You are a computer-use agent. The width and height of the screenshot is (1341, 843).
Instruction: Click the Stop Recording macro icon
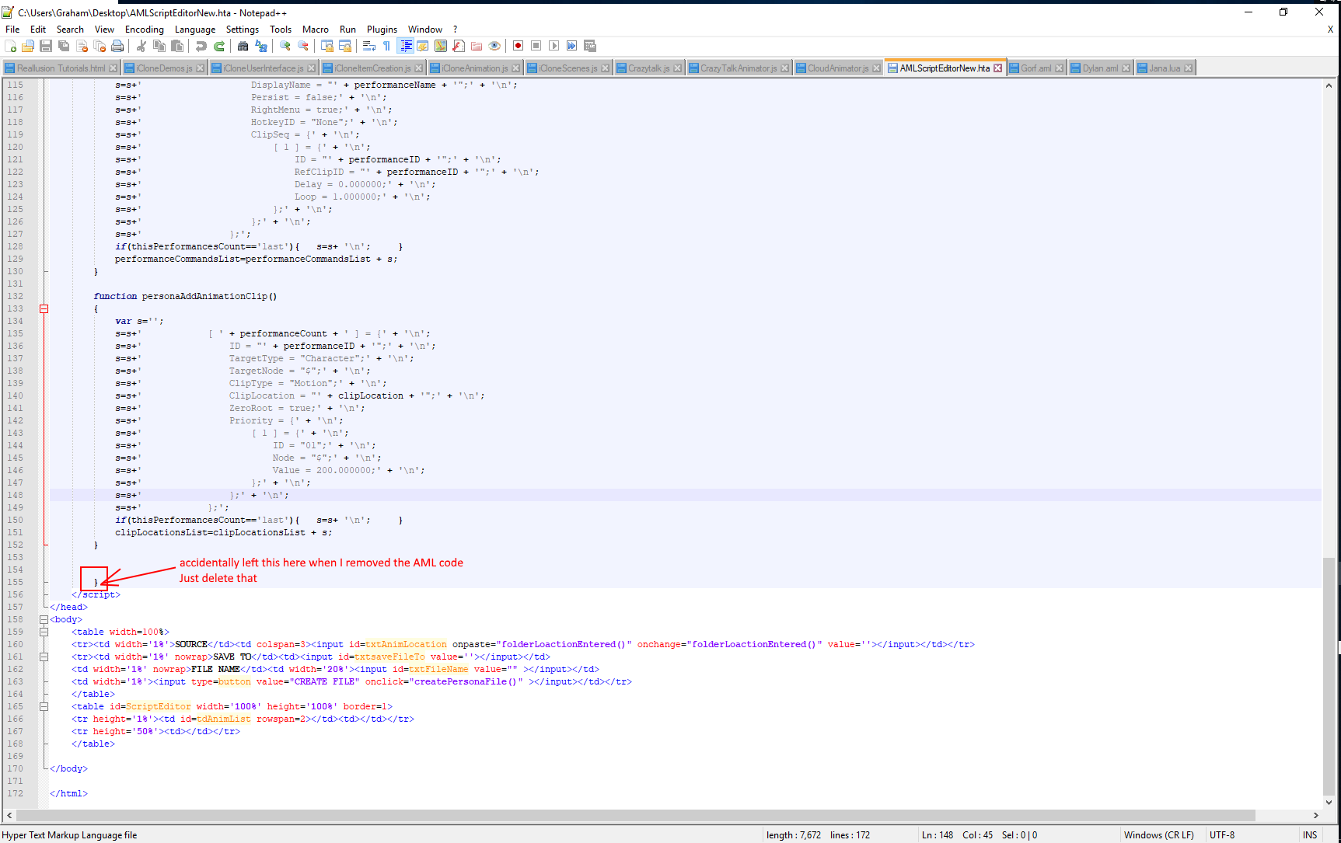[x=536, y=47]
